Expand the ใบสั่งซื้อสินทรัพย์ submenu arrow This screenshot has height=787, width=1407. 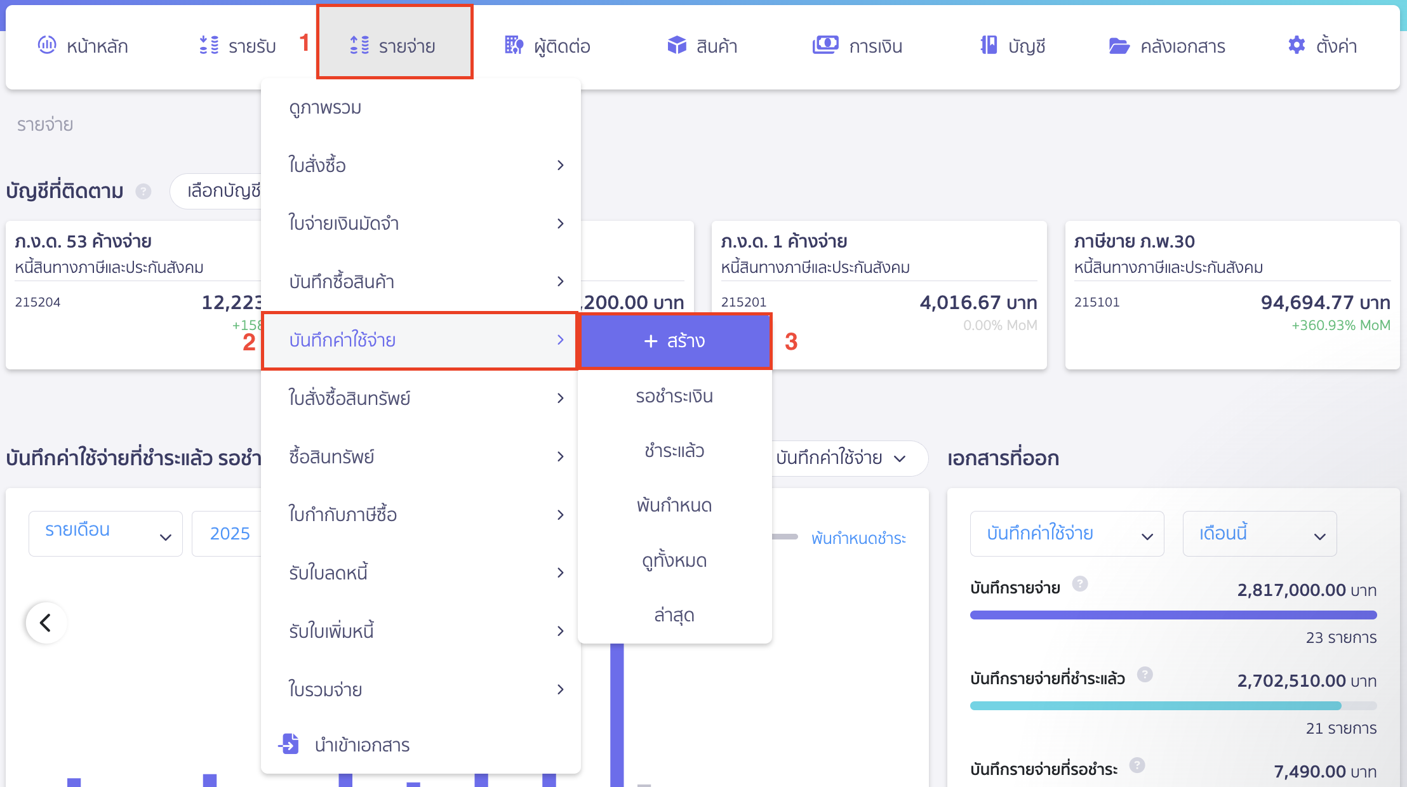coord(560,398)
